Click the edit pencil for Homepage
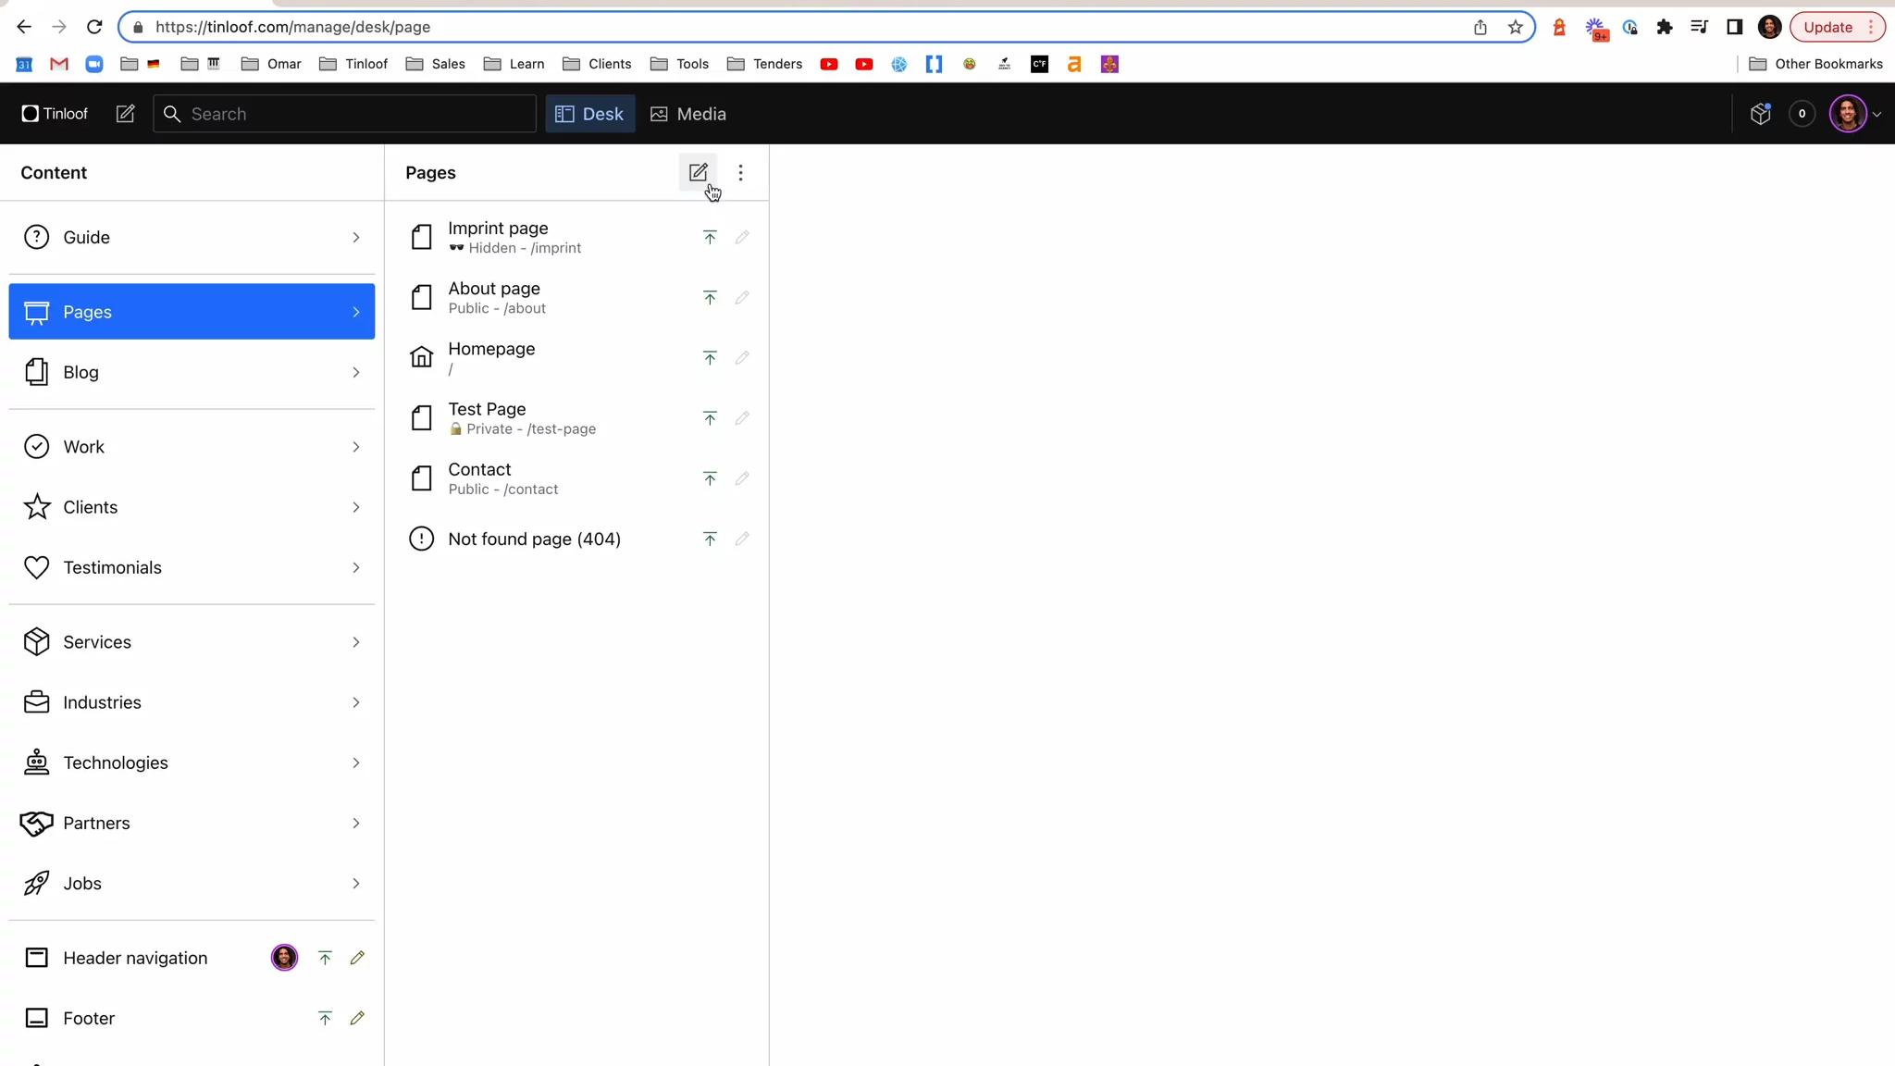1895x1066 pixels. pos(742,358)
